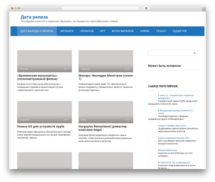
Task: Open popular post Я знаю, но...
Action: [176, 97]
